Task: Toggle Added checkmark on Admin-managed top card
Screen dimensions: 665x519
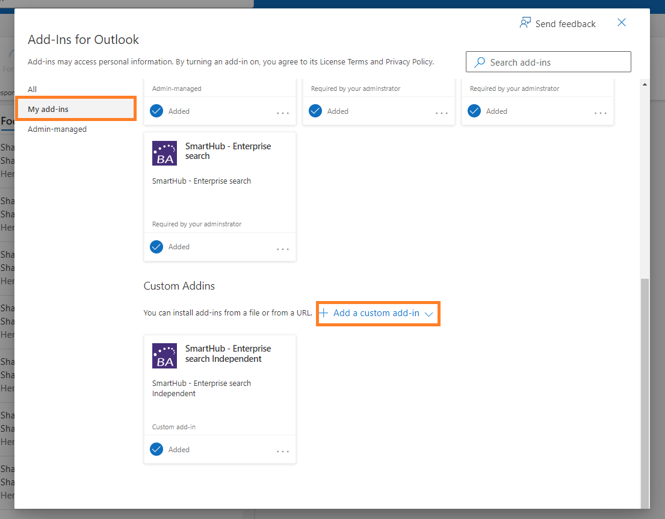Action: coord(156,111)
